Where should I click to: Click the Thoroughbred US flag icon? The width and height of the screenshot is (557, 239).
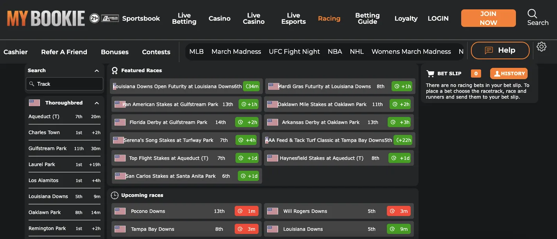pyautogui.click(x=34, y=103)
